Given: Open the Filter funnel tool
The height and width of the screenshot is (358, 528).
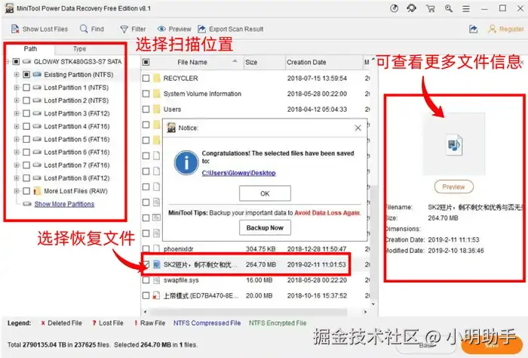Looking at the screenshot, I should point(133,29).
